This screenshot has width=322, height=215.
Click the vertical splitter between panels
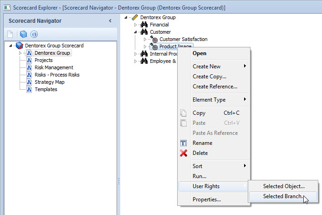tap(119, 181)
